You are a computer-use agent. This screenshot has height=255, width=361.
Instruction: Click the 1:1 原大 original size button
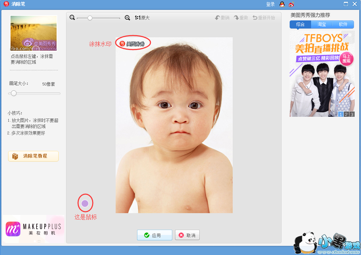pos(142,18)
